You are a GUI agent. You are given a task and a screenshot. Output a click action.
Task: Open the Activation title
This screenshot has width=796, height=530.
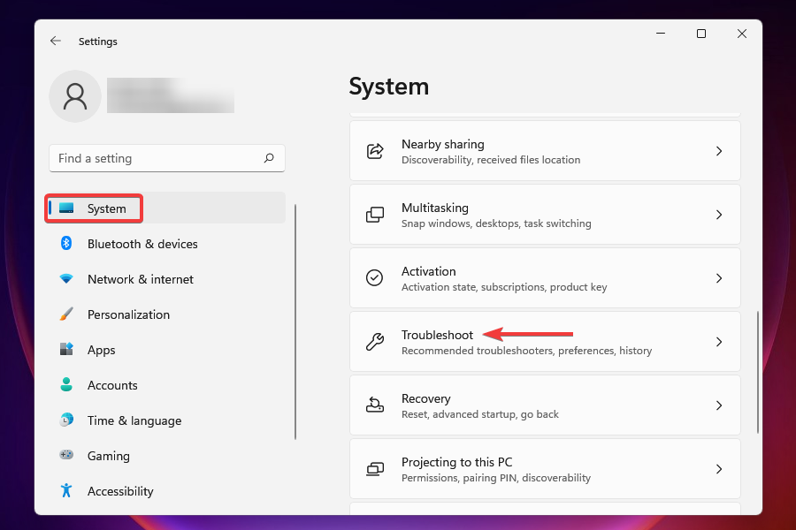point(428,271)
